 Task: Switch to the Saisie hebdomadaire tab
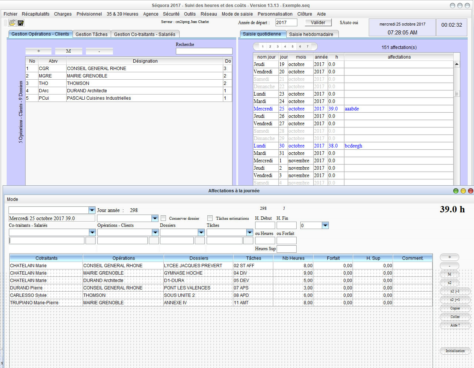tap(311, 34)
